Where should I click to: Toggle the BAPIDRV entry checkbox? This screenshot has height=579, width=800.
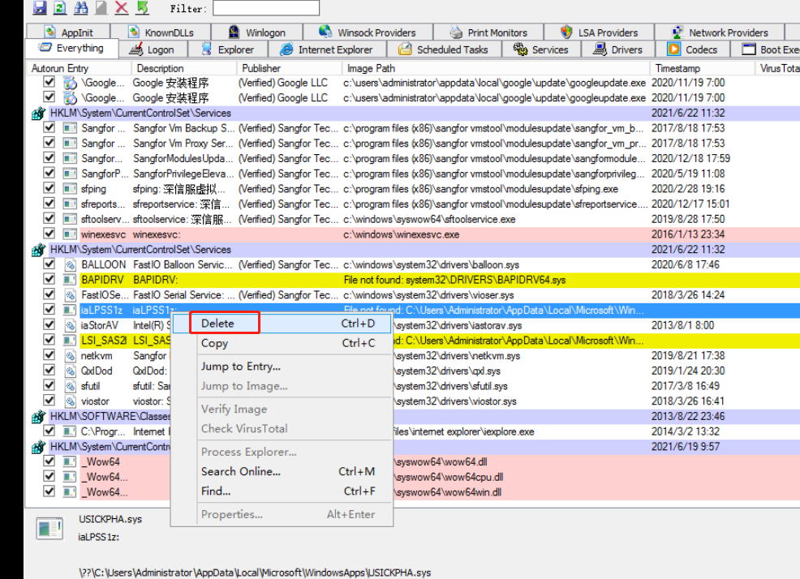point(49,280)
